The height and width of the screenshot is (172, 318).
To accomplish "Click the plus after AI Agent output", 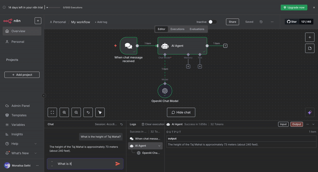I will [x=225, y=46].
